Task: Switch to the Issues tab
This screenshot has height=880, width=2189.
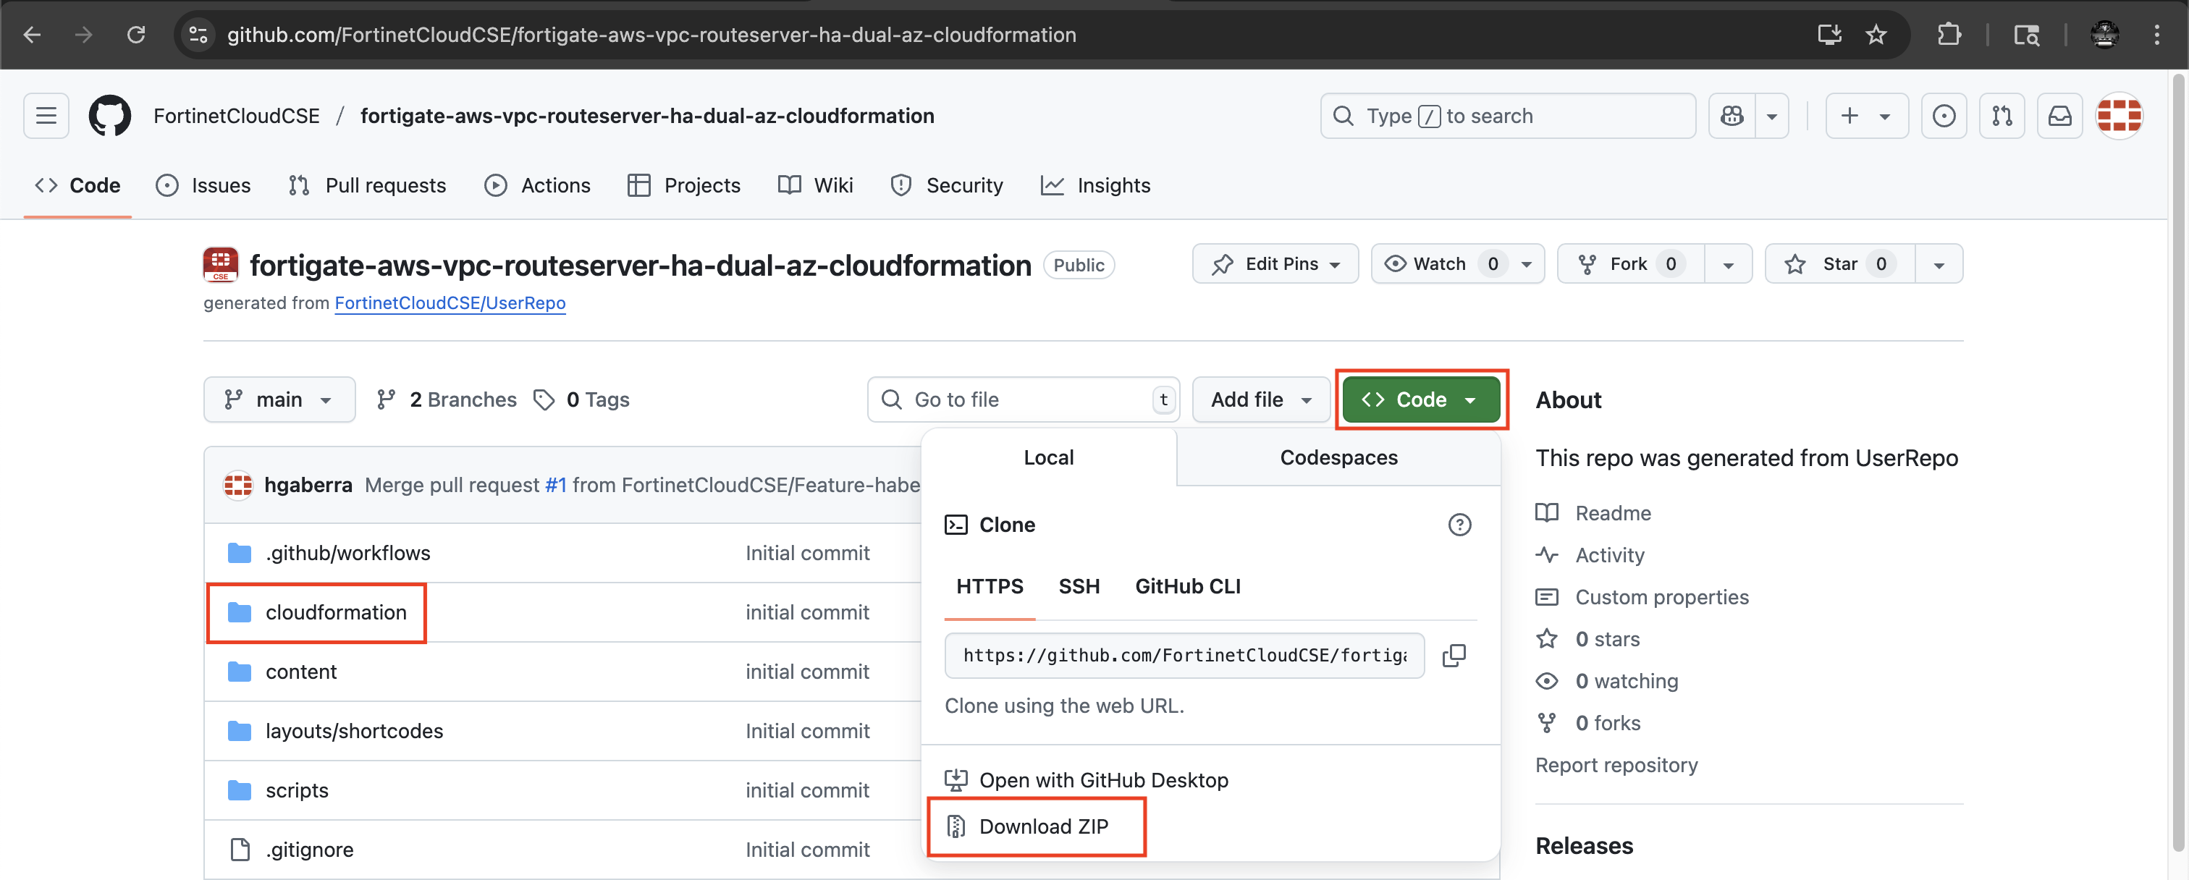Action: coord(204,185)
